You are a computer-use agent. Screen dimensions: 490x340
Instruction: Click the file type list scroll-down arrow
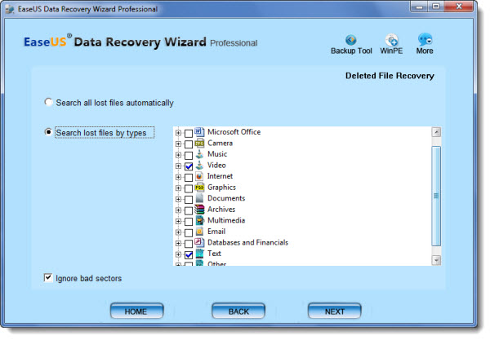tap(436, 260)
